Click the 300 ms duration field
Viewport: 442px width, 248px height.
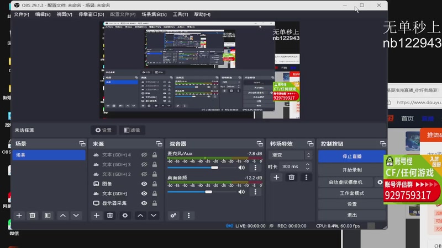click(x=292, y=166)
